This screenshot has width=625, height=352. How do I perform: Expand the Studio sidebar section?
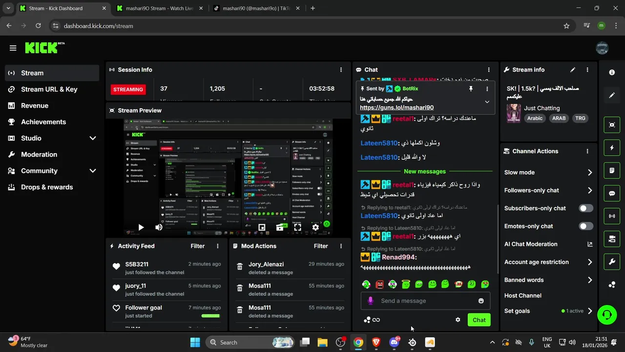93,138
